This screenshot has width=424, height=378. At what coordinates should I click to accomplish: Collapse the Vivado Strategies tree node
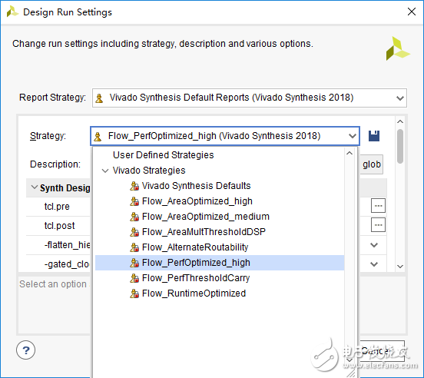[x=105, y=171]
